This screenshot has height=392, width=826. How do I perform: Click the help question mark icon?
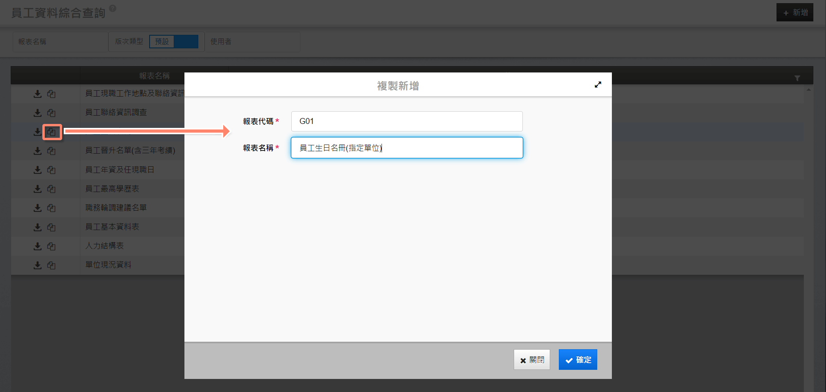click(113, 8)
